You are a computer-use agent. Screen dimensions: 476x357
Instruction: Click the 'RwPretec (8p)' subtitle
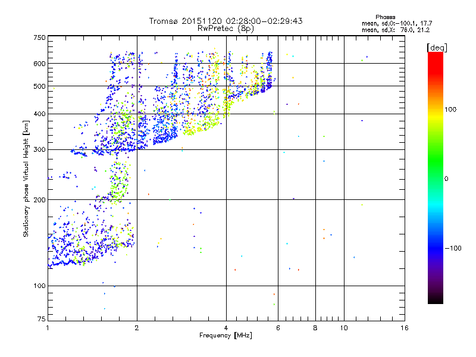(x=226, y=29)
